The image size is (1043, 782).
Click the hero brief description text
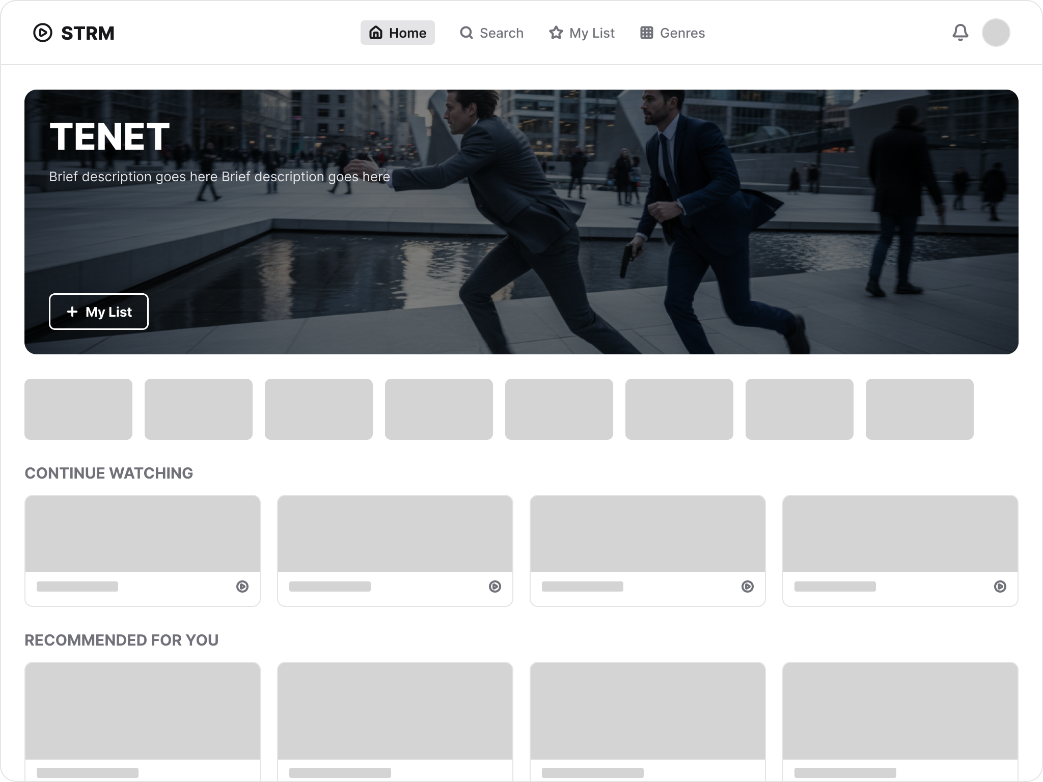(219, 177)
